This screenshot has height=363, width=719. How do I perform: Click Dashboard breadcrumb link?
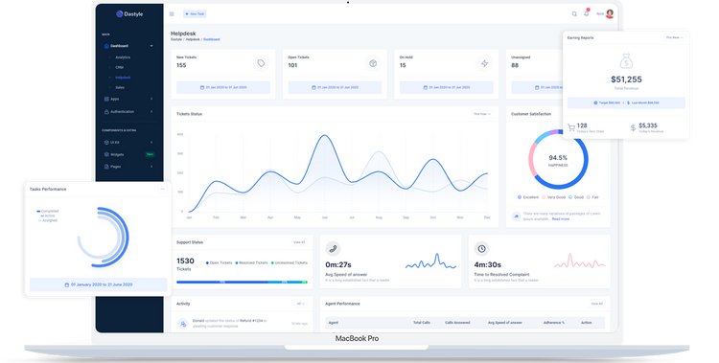click(x=212, y=39)
